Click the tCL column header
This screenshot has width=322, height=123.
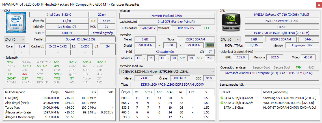tap(137, 92)
